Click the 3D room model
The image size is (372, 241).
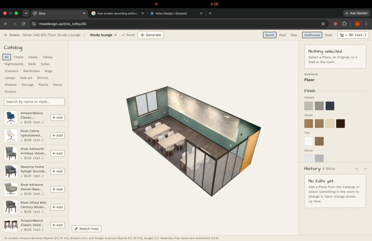pos(193,141)
